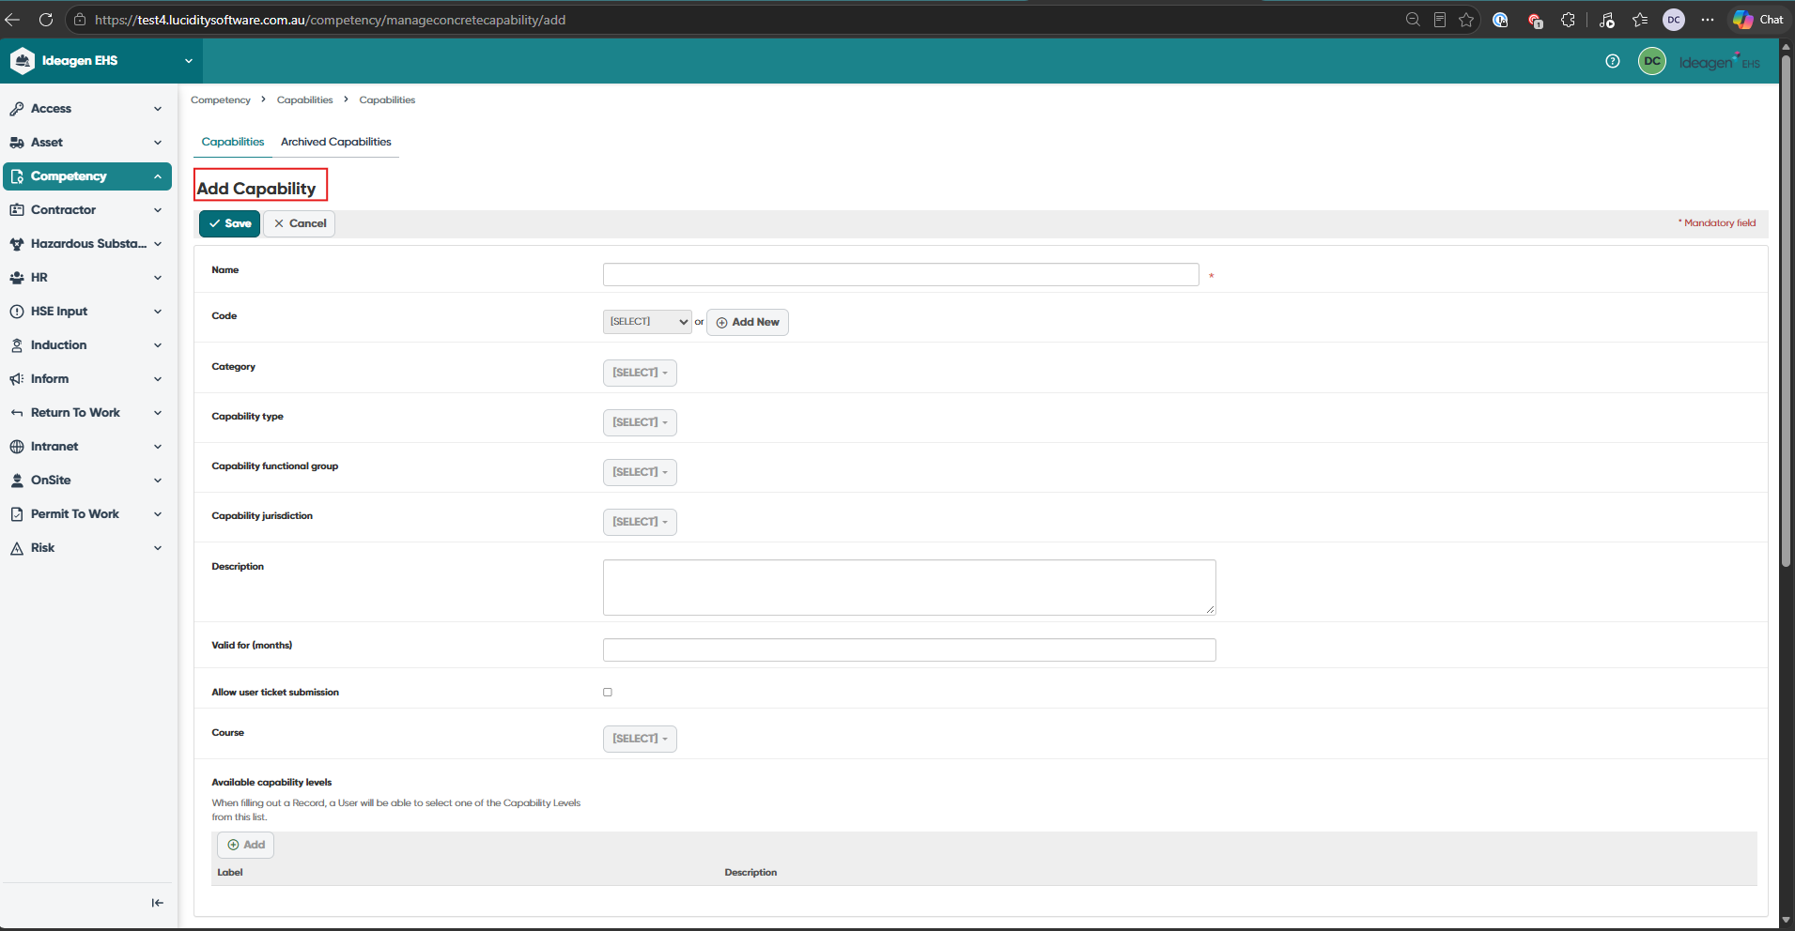This screenshot has width=1795, height=931.
Task: Click the Competency breadcrumb link
Action: [x=221, y=99]
